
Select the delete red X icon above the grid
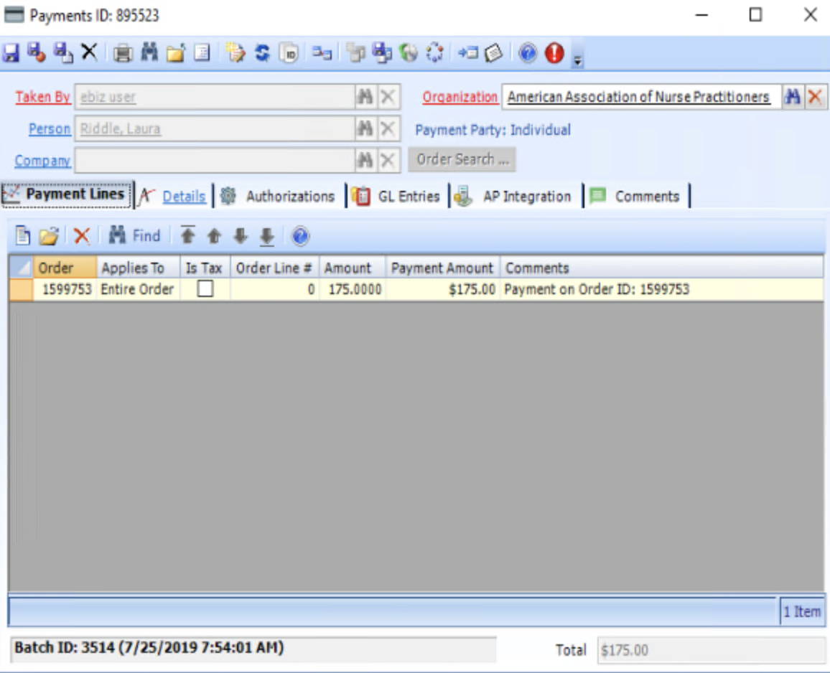click(x=80, y=235)
